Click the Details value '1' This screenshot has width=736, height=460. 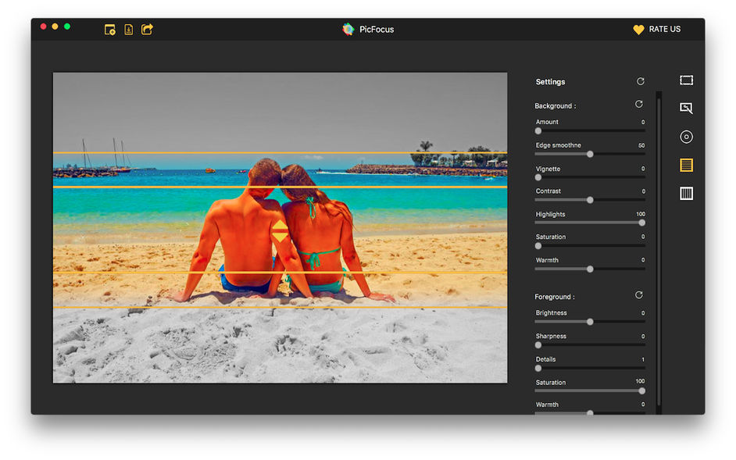click(x=643, y=359)
